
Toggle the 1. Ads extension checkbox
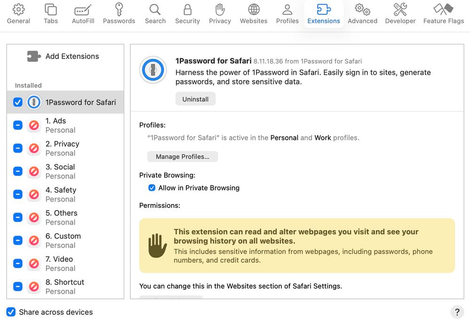click(18, 125)
